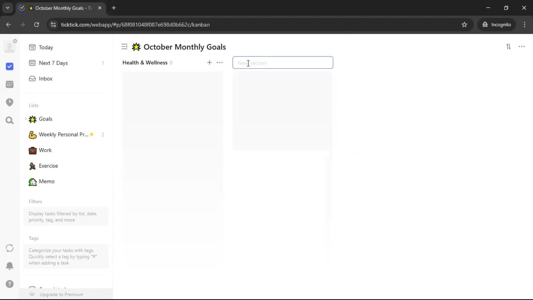Expand the Goals folder arrow
Viewport: 533px width, 300px height.
[x=26, y=119]
